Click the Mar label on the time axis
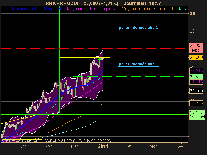Image resolution: width=207 pixels, height=155 pixels. [153, 146]
